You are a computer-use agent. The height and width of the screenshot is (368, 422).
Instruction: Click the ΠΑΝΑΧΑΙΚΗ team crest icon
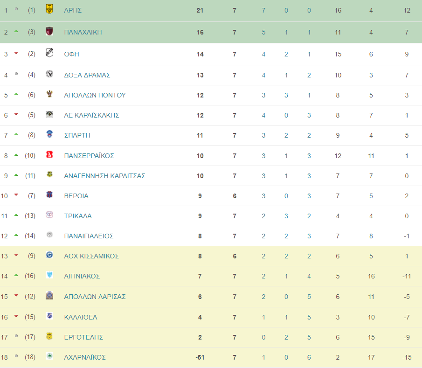[49, 31]
